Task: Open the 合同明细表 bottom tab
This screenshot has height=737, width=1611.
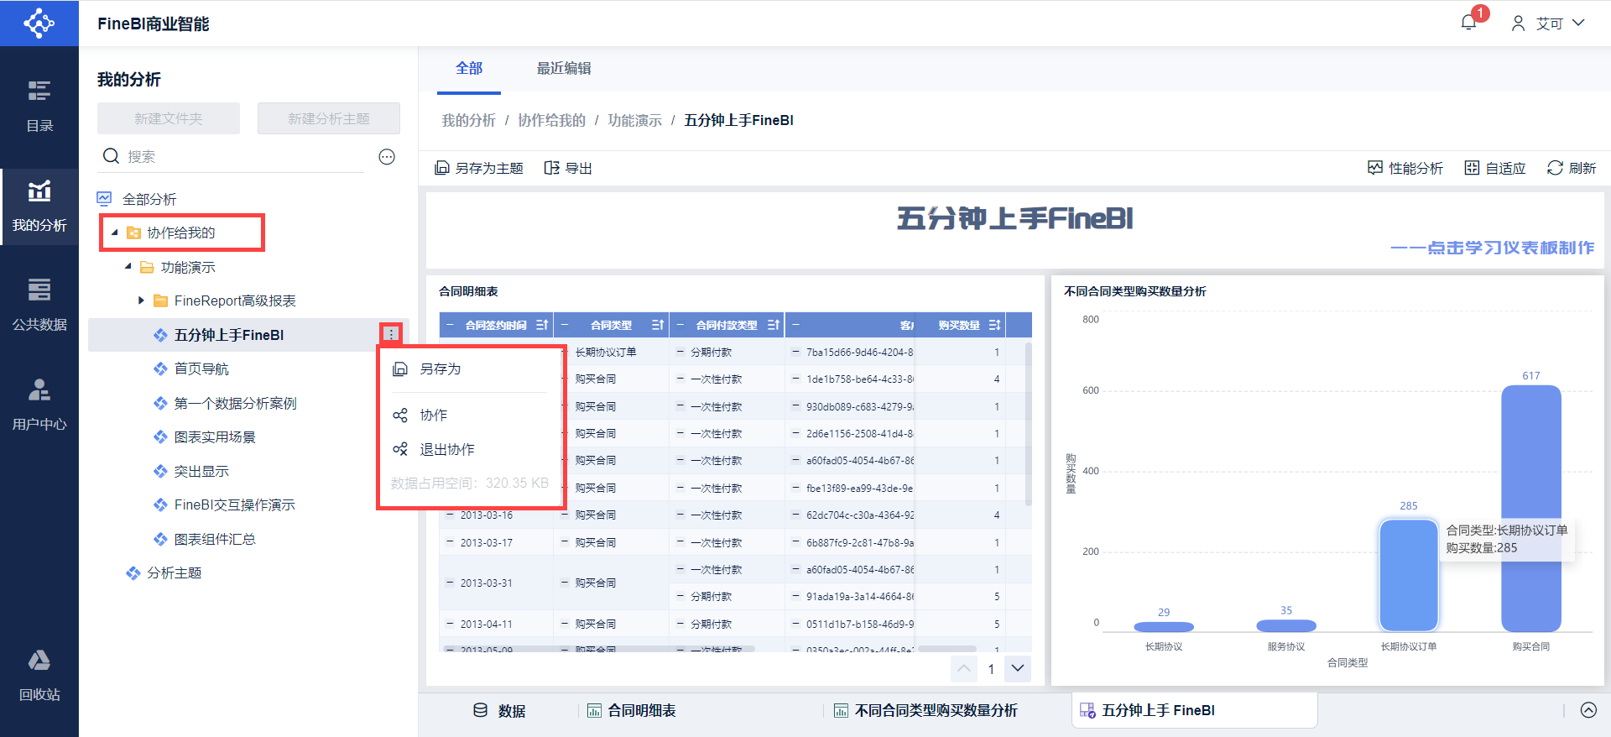Action: (631, 710)
